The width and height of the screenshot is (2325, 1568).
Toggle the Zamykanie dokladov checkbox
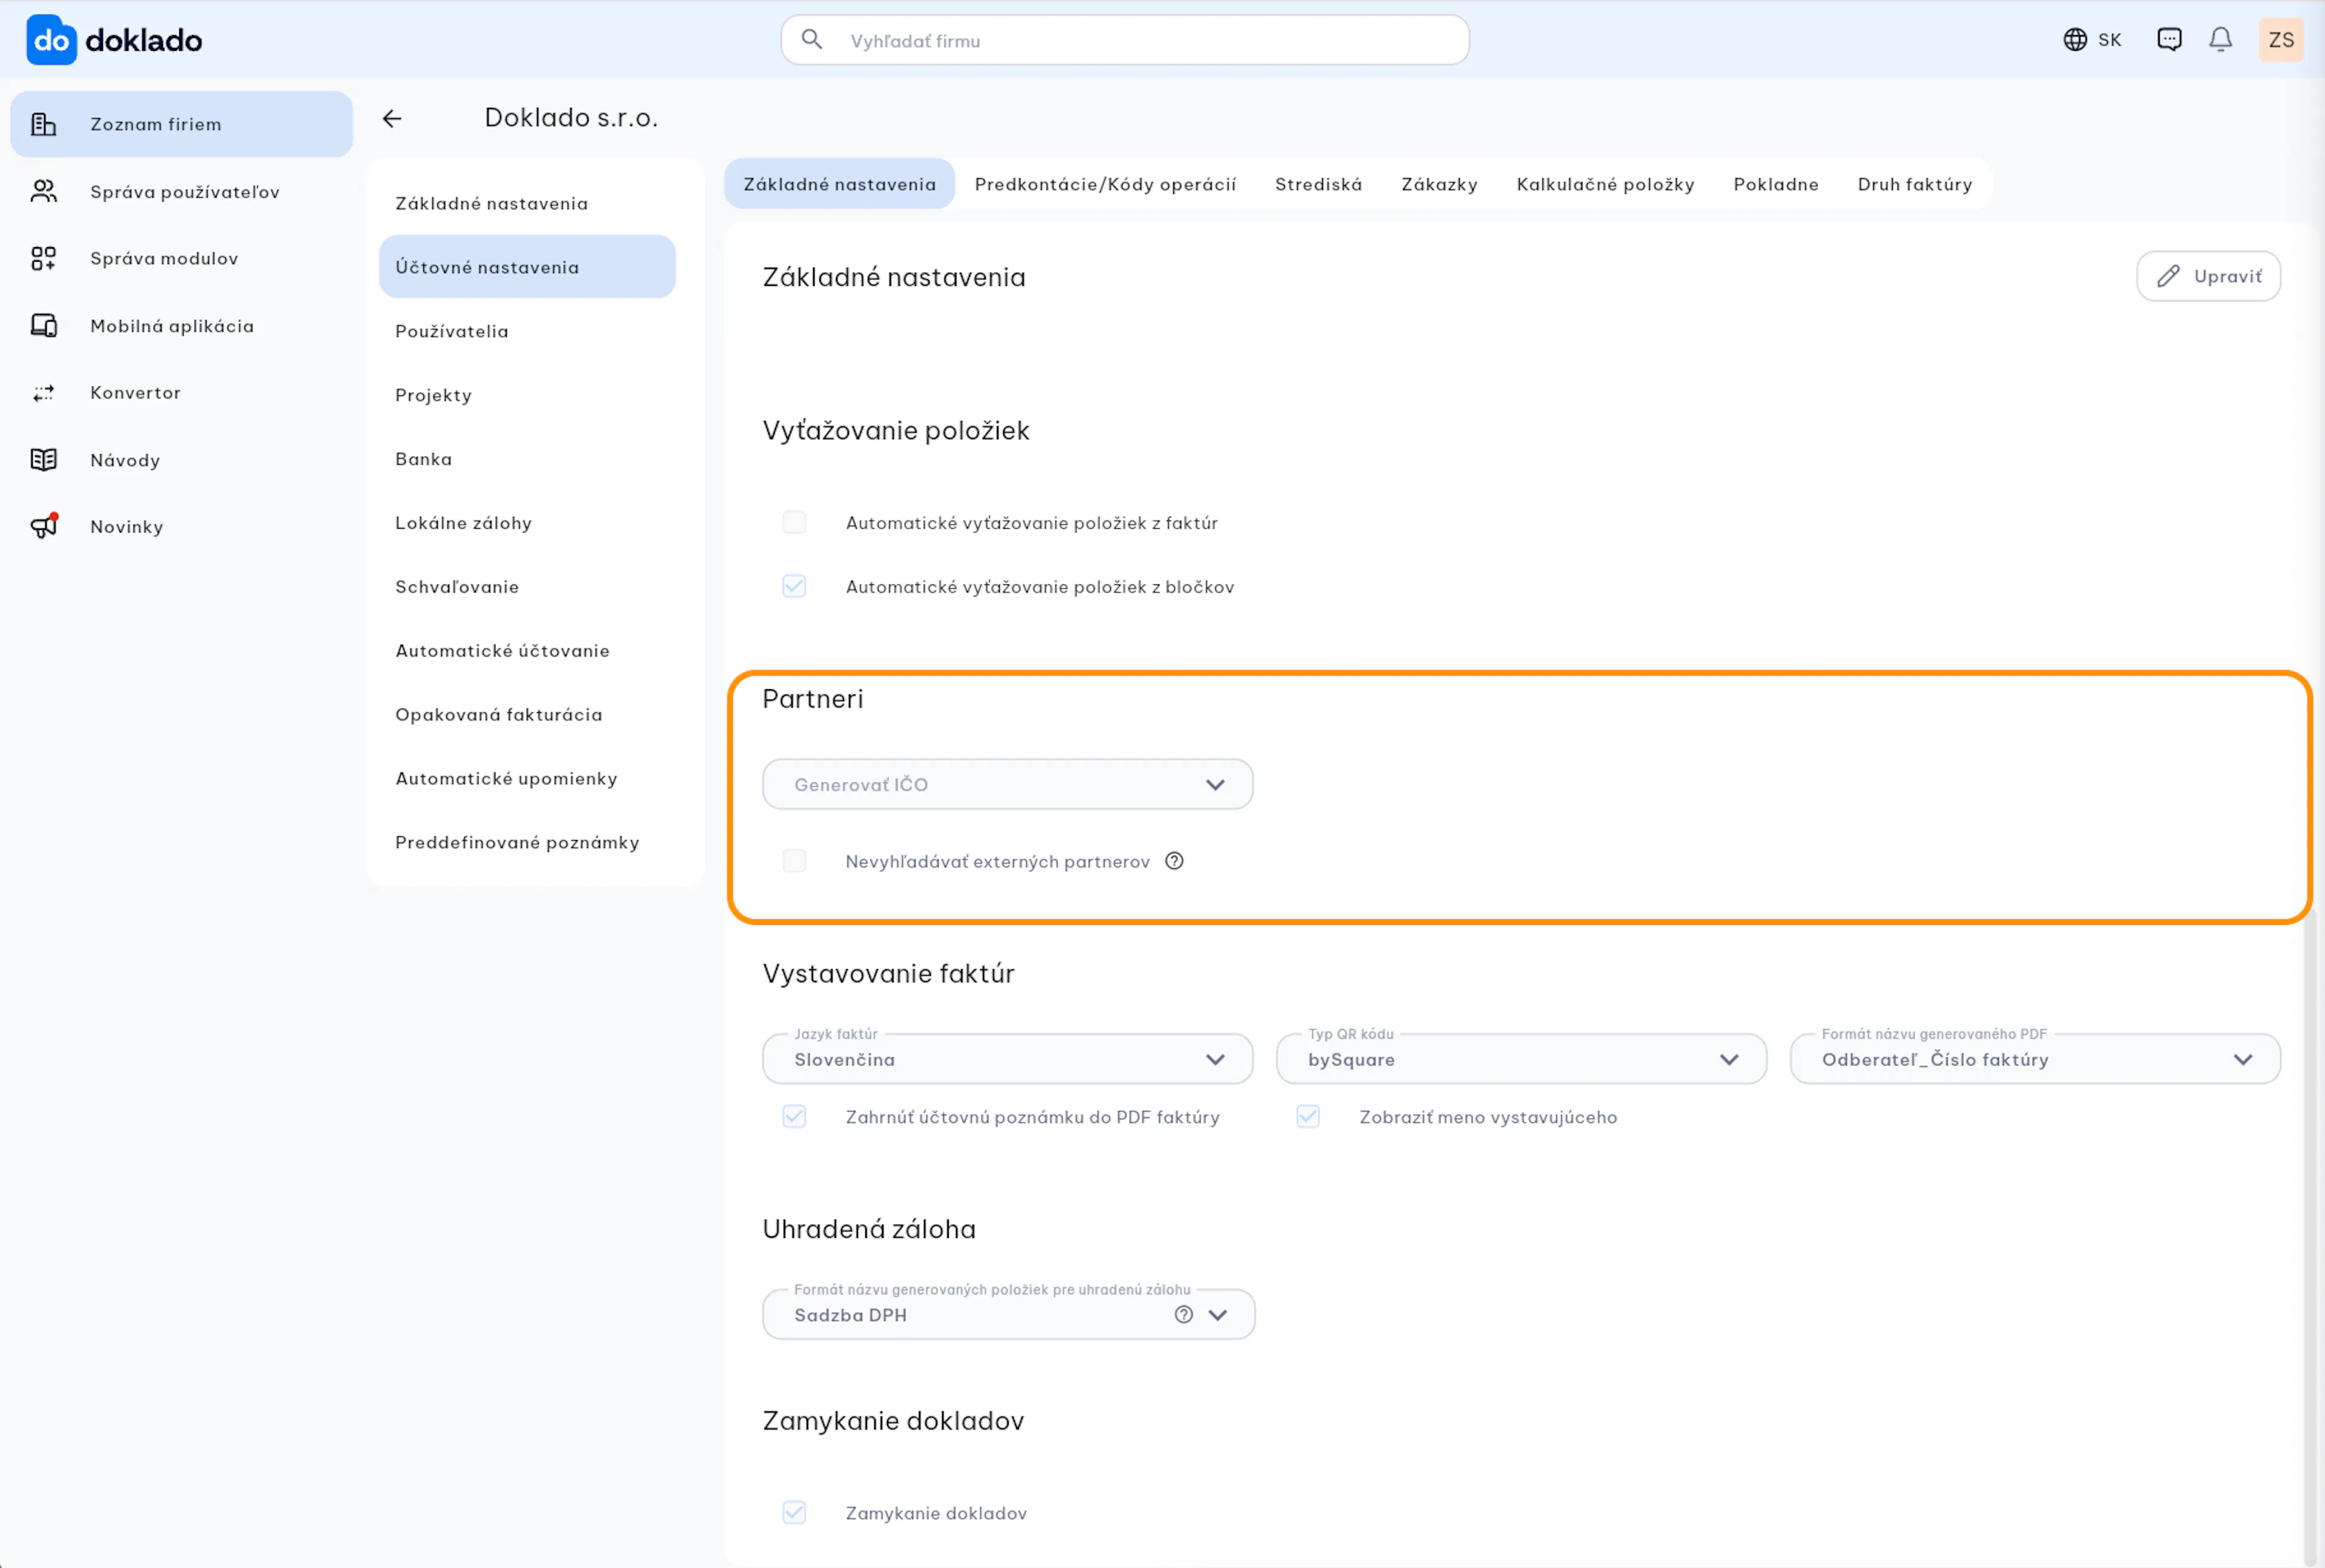pos(794,1513)
